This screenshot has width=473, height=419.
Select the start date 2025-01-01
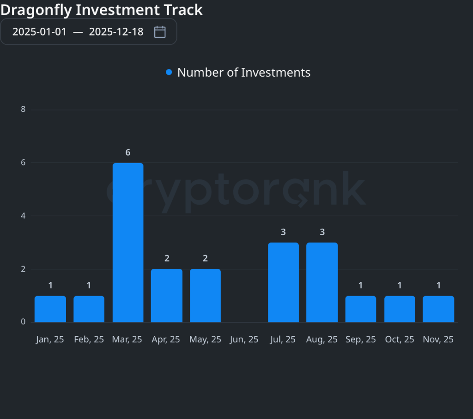[x=40, y=32]
